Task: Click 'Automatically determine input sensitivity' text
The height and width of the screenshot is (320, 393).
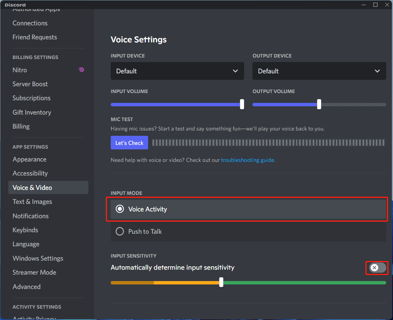Action: [x=173, y=267]
